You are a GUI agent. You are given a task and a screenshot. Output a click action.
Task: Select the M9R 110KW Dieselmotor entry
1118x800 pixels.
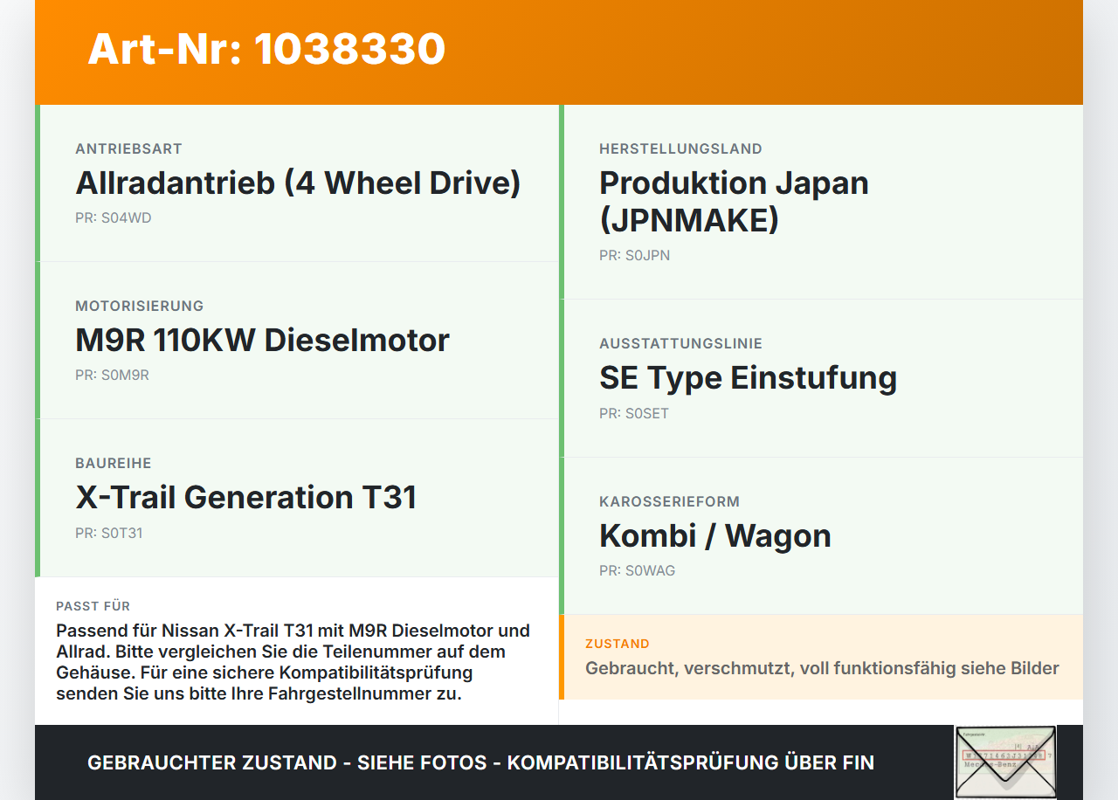(262, 340)
